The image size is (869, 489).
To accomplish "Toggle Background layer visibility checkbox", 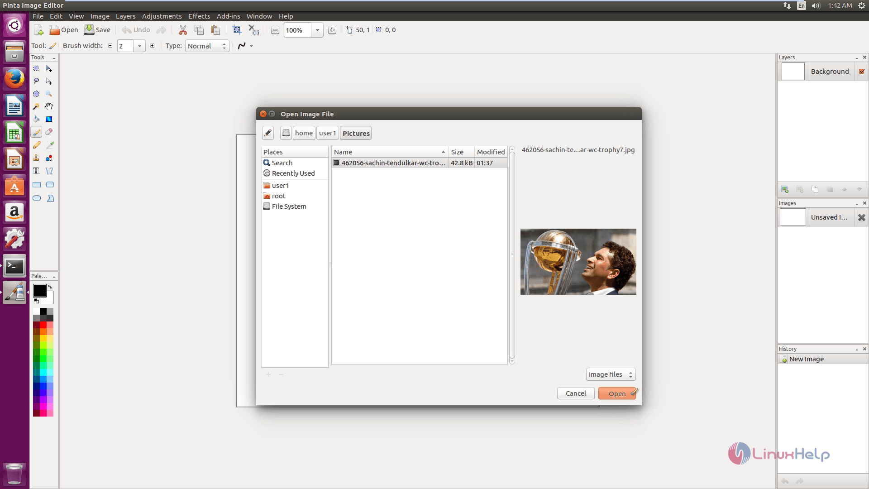I will pos(862,71).
